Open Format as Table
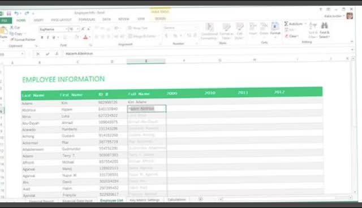 click(226, 31)
